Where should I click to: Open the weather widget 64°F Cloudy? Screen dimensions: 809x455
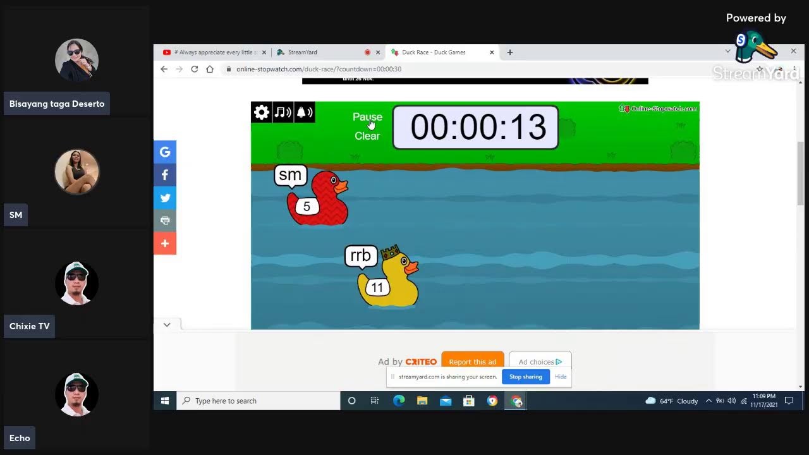tap(671, 401)
